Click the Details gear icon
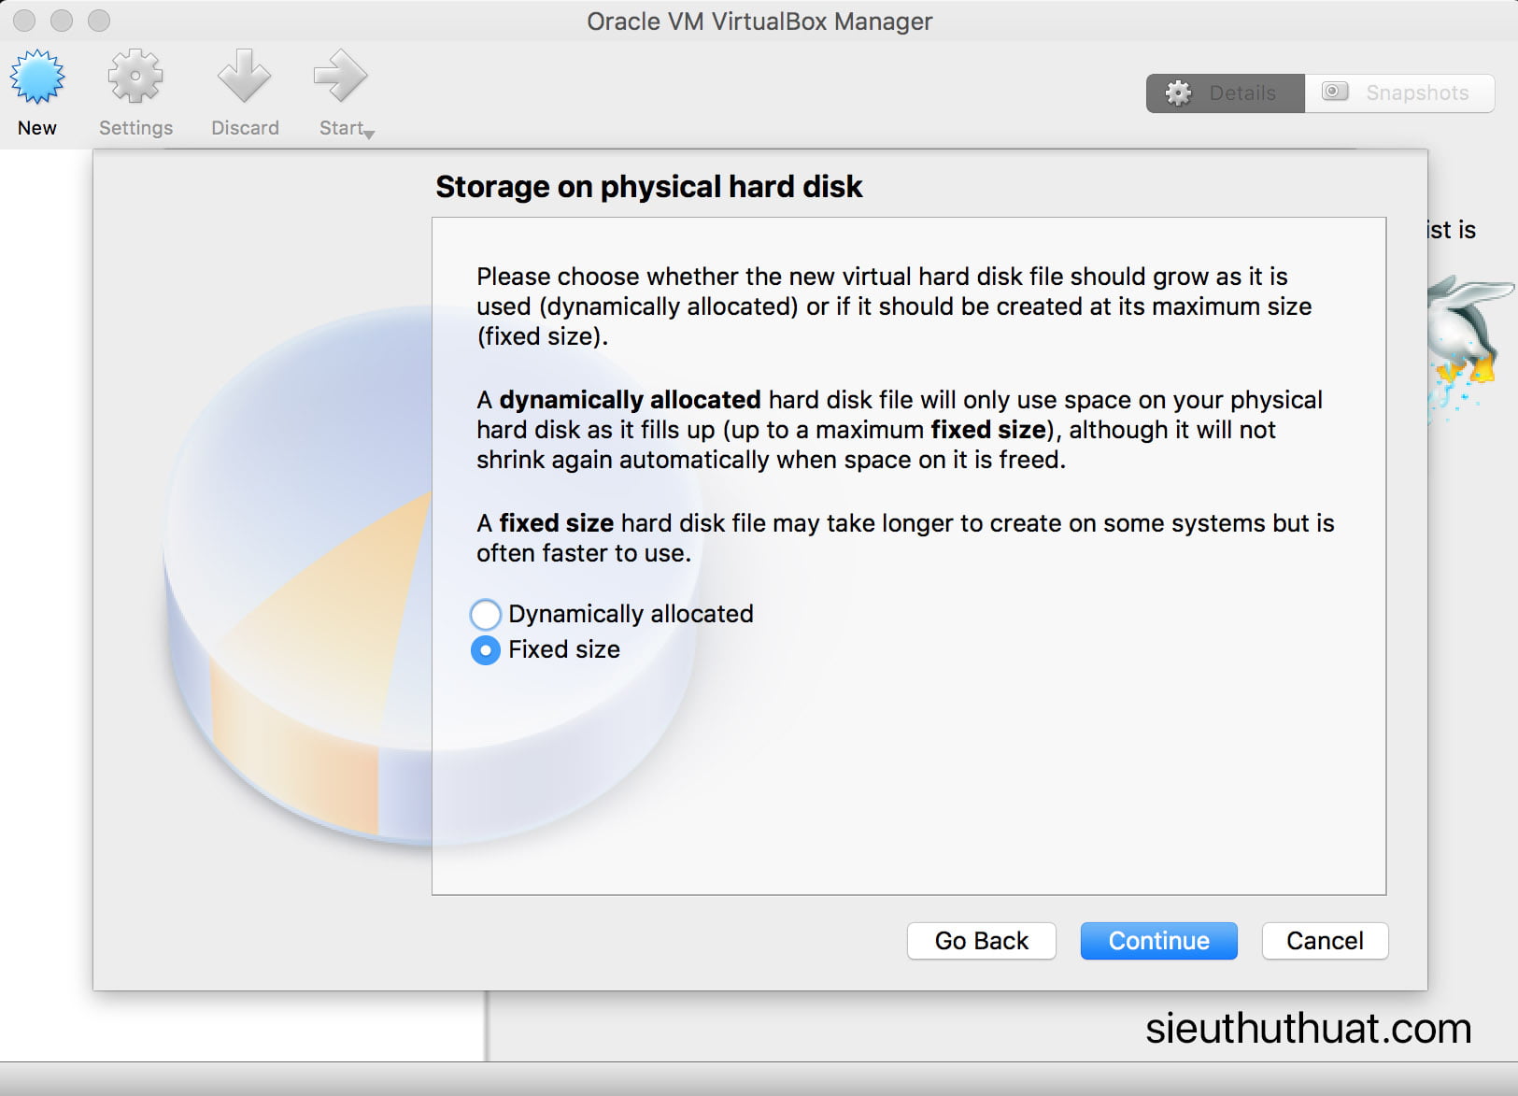Screen dimensions: 1518x1096 click(x=1179, y=93)
